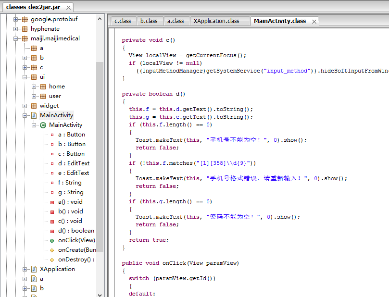This screenshot has height=297, width=389.
Task: Click the tree panel scroll-down arrow
Action: [100, 294]
